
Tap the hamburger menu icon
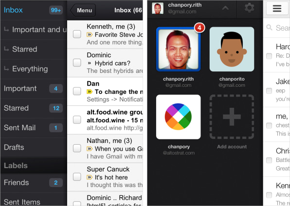[277, 8]
